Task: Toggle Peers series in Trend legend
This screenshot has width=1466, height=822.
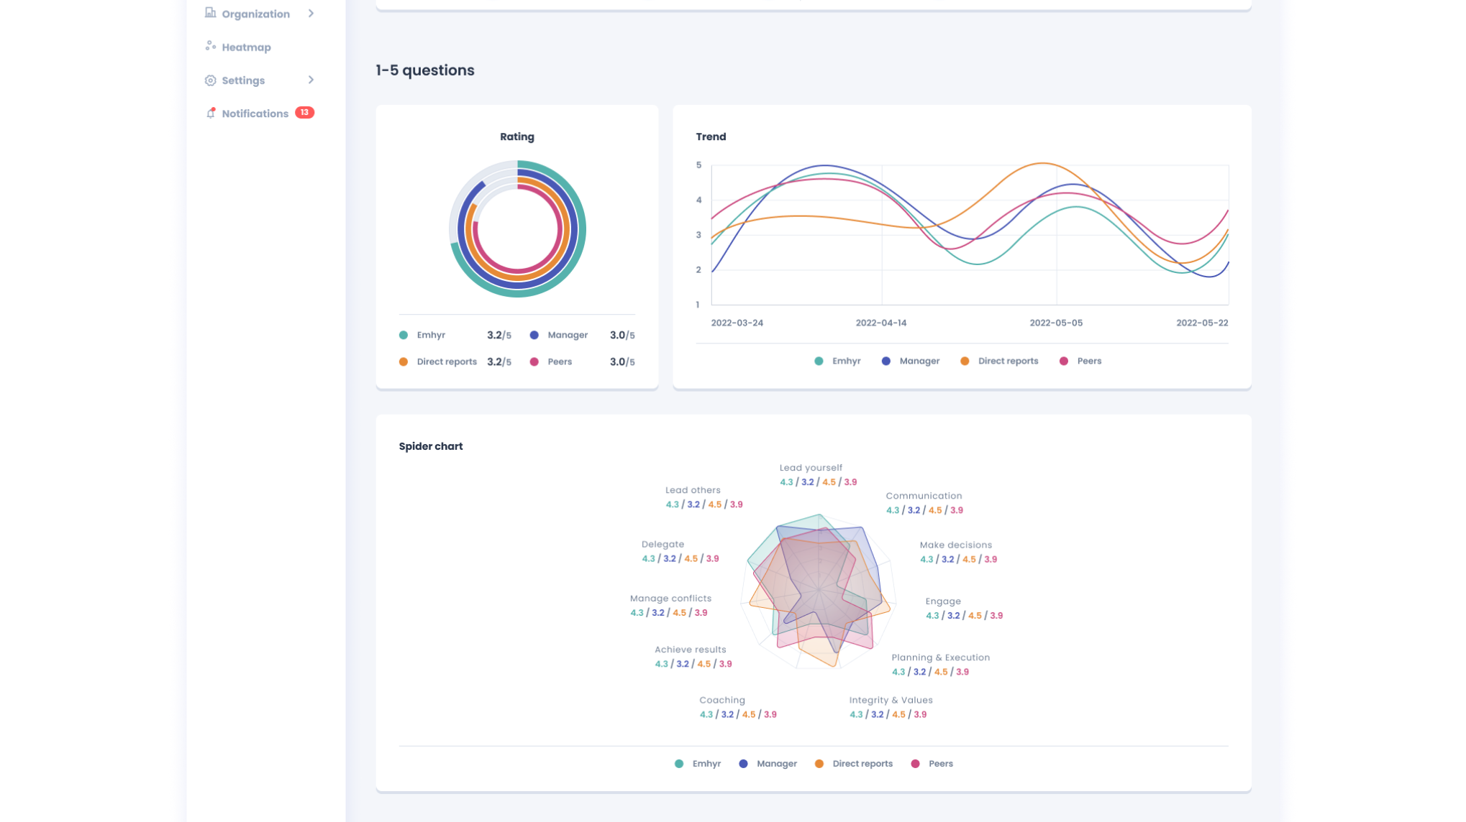Action: pyautogui.click(x=1080, y=361)
